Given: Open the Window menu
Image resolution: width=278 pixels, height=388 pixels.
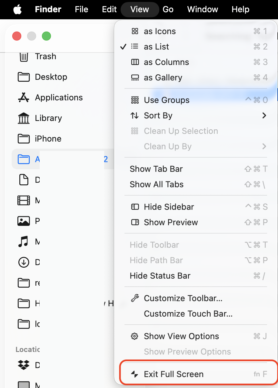Looking at the screenshot, I should click(x=203, y=9).
